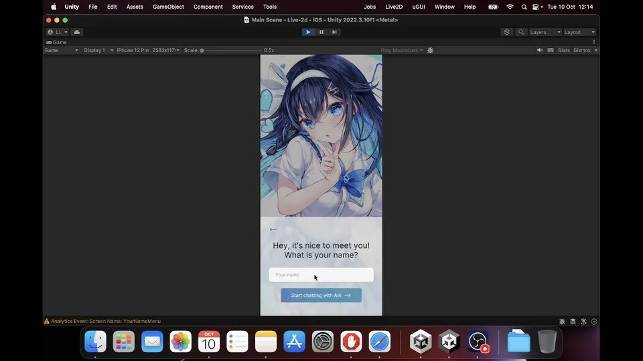
Task: Open the iPhone 12 Pro resolution dropdown
Action: coord(148,50)
